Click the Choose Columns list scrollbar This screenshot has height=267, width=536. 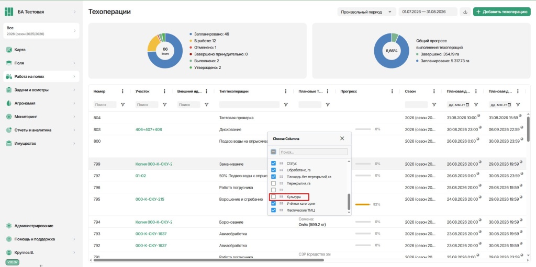click(x=349, y=202)
